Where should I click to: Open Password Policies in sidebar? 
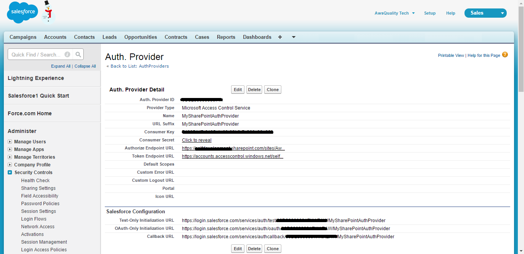[x=40, y=204]
